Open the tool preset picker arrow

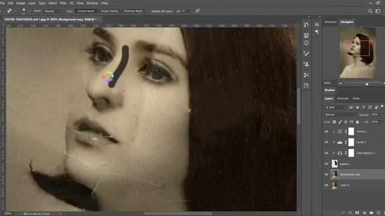[x=14, y=11]
